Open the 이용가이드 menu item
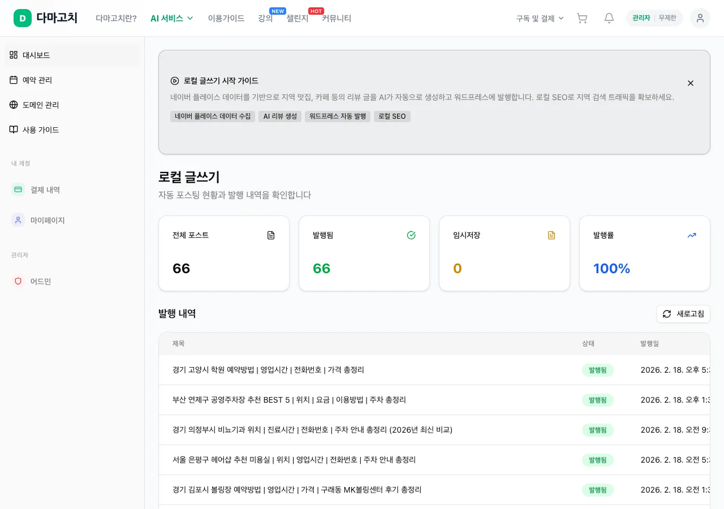This screenshot has width=724, height=509. click(x=226, y=18)
